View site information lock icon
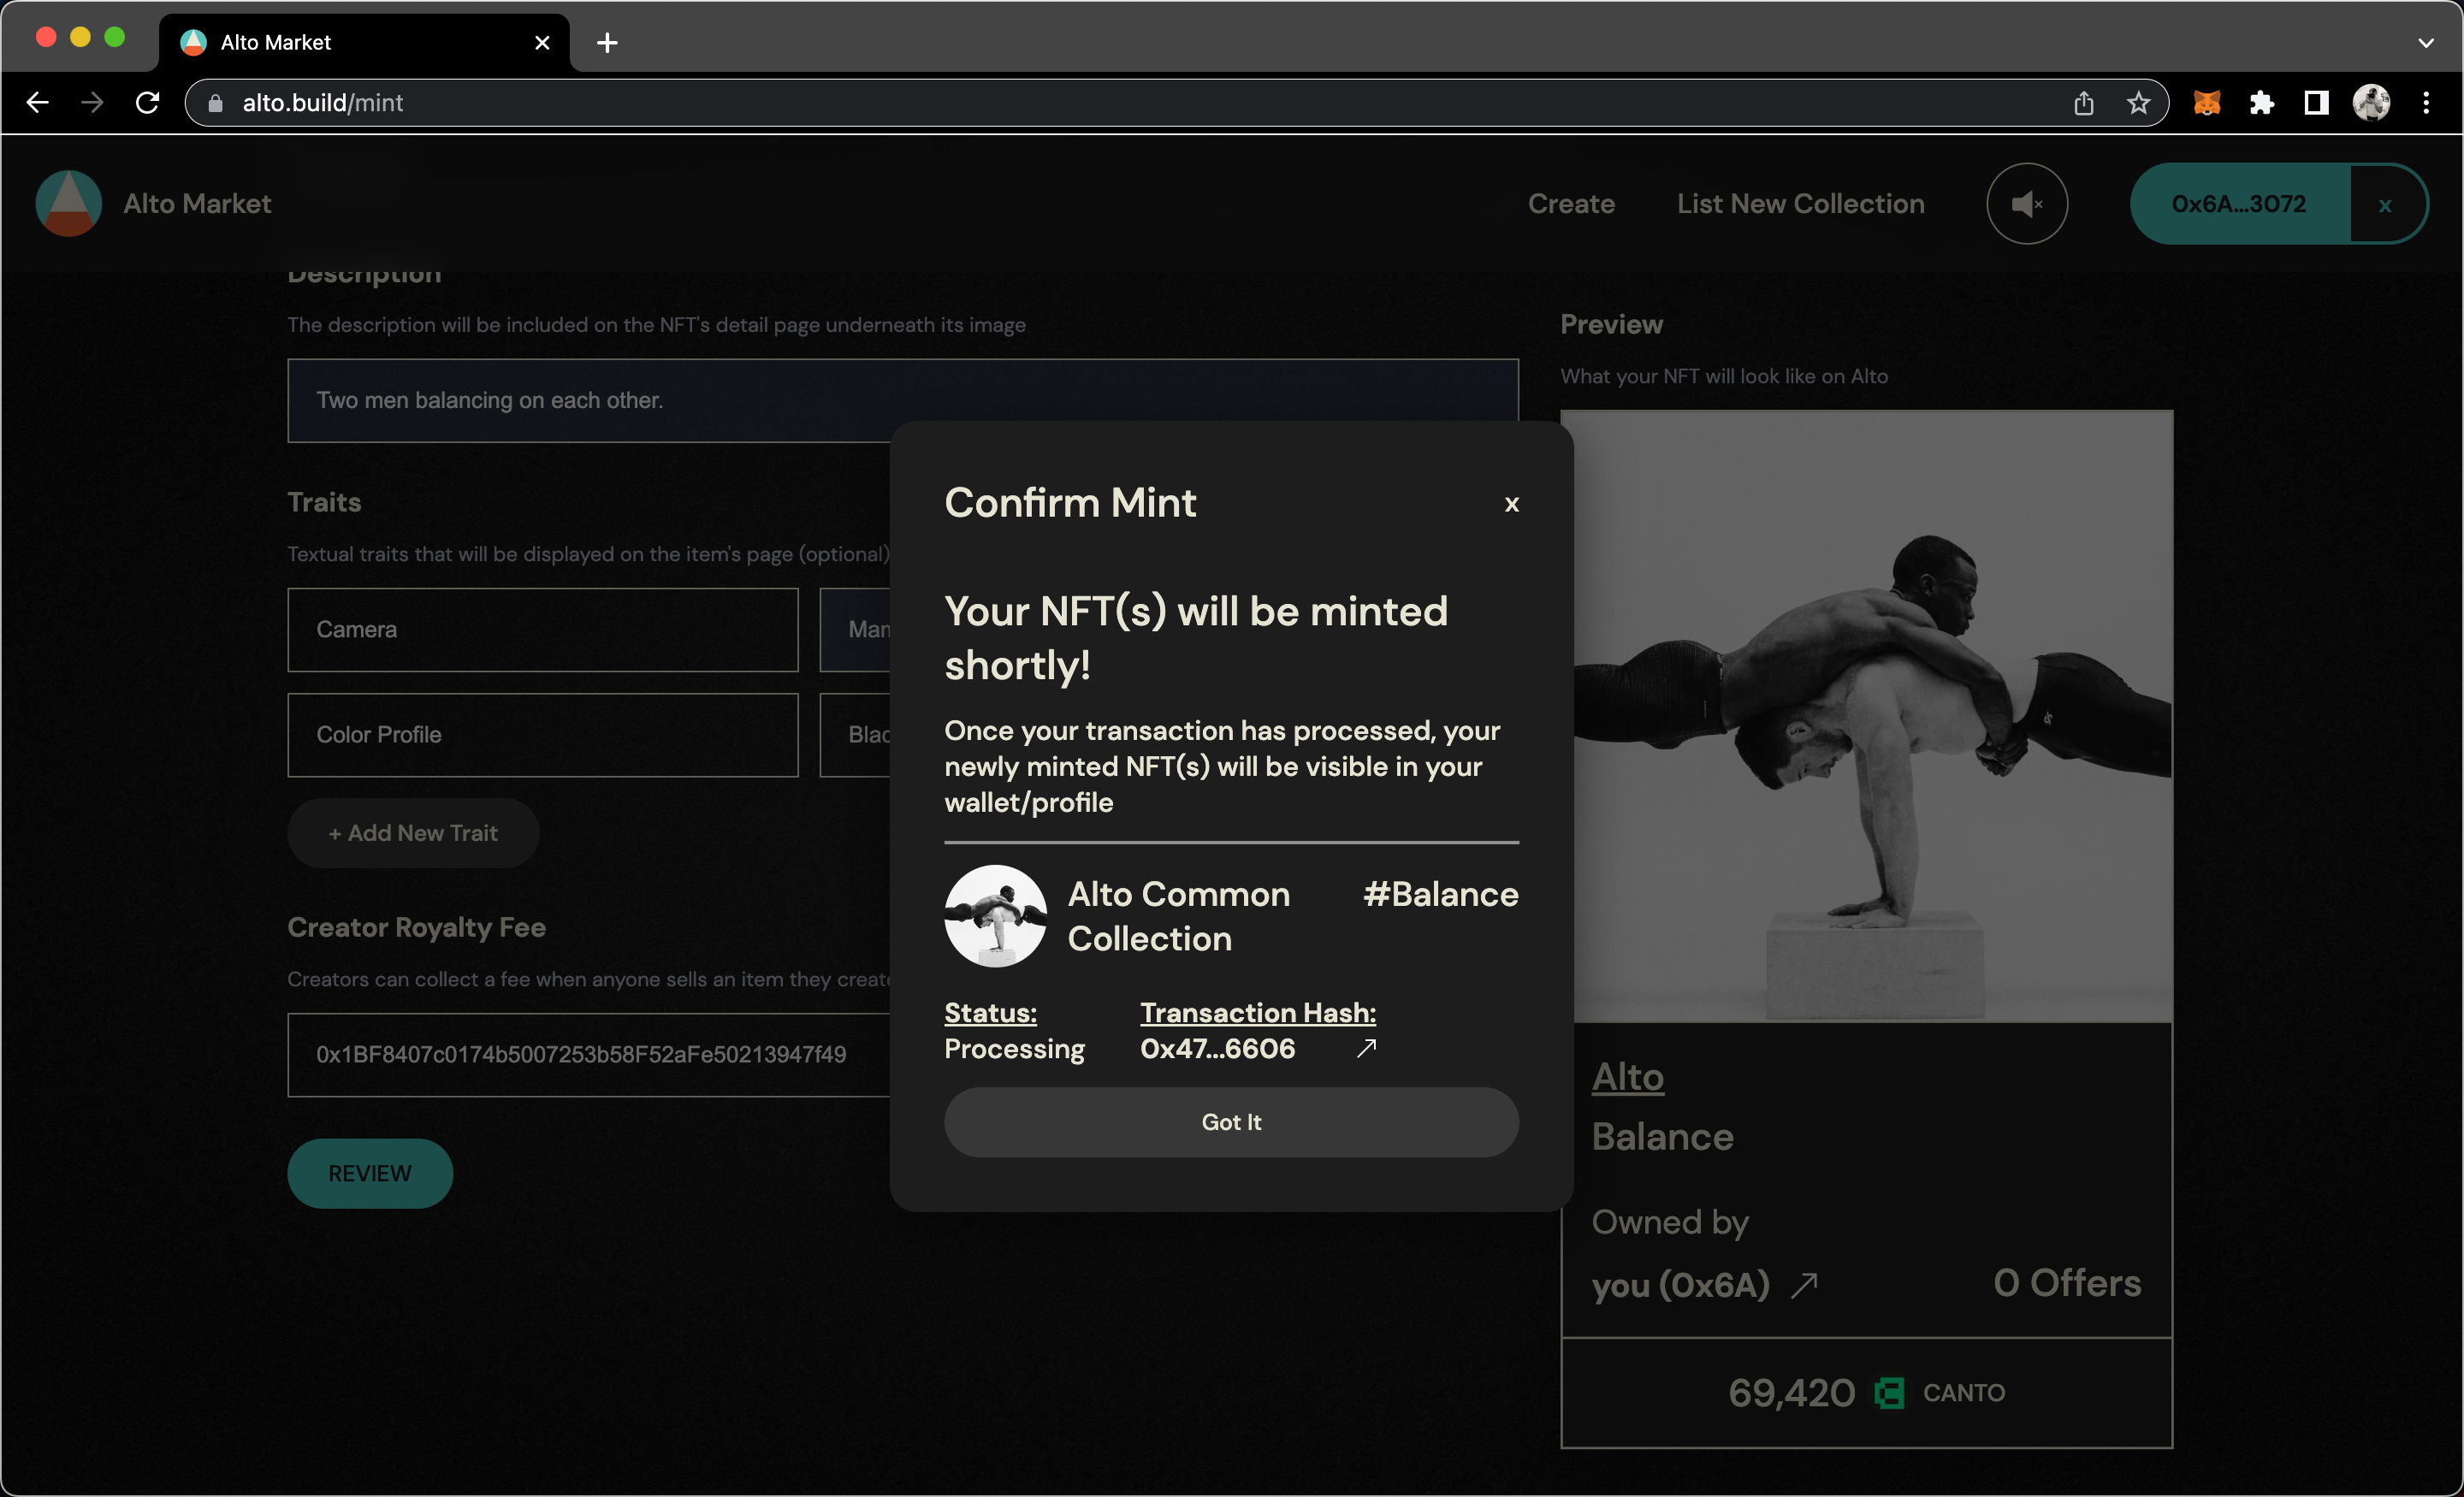 215,103
